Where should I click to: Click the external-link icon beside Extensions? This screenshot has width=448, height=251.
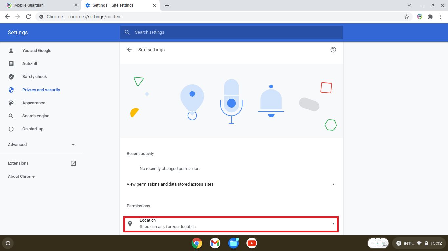(73, 163)
